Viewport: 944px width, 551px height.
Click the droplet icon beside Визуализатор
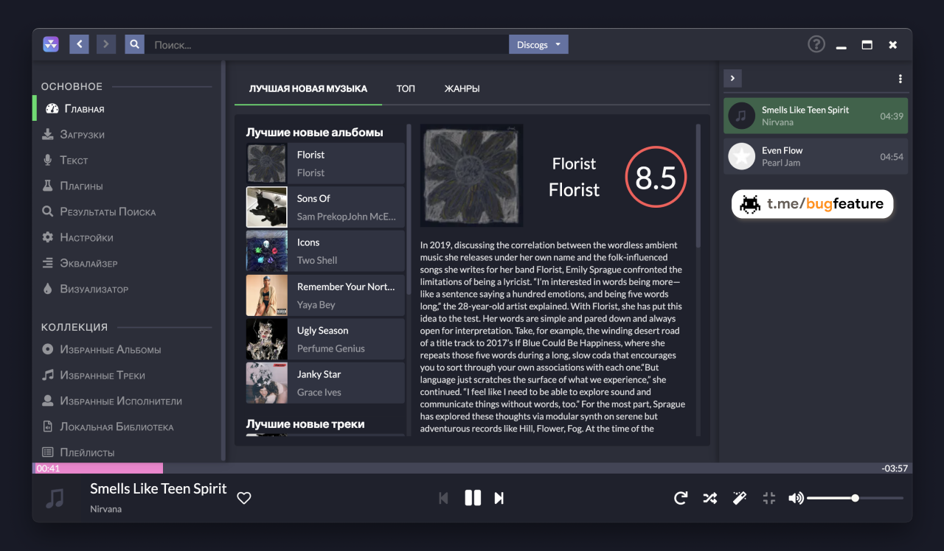(48, 289)
